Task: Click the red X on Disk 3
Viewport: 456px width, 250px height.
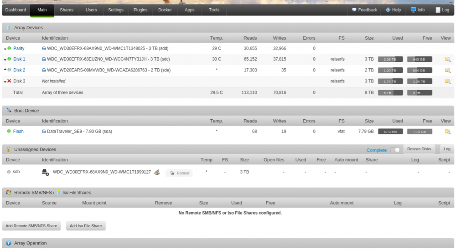Action: click(x=9, y=81)
